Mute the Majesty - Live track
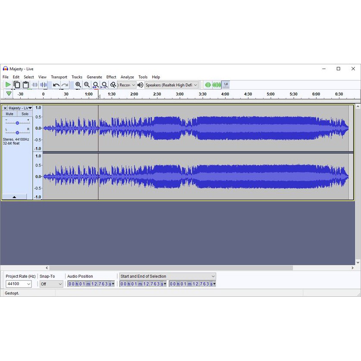361x361 pixels. click(9, 114)
